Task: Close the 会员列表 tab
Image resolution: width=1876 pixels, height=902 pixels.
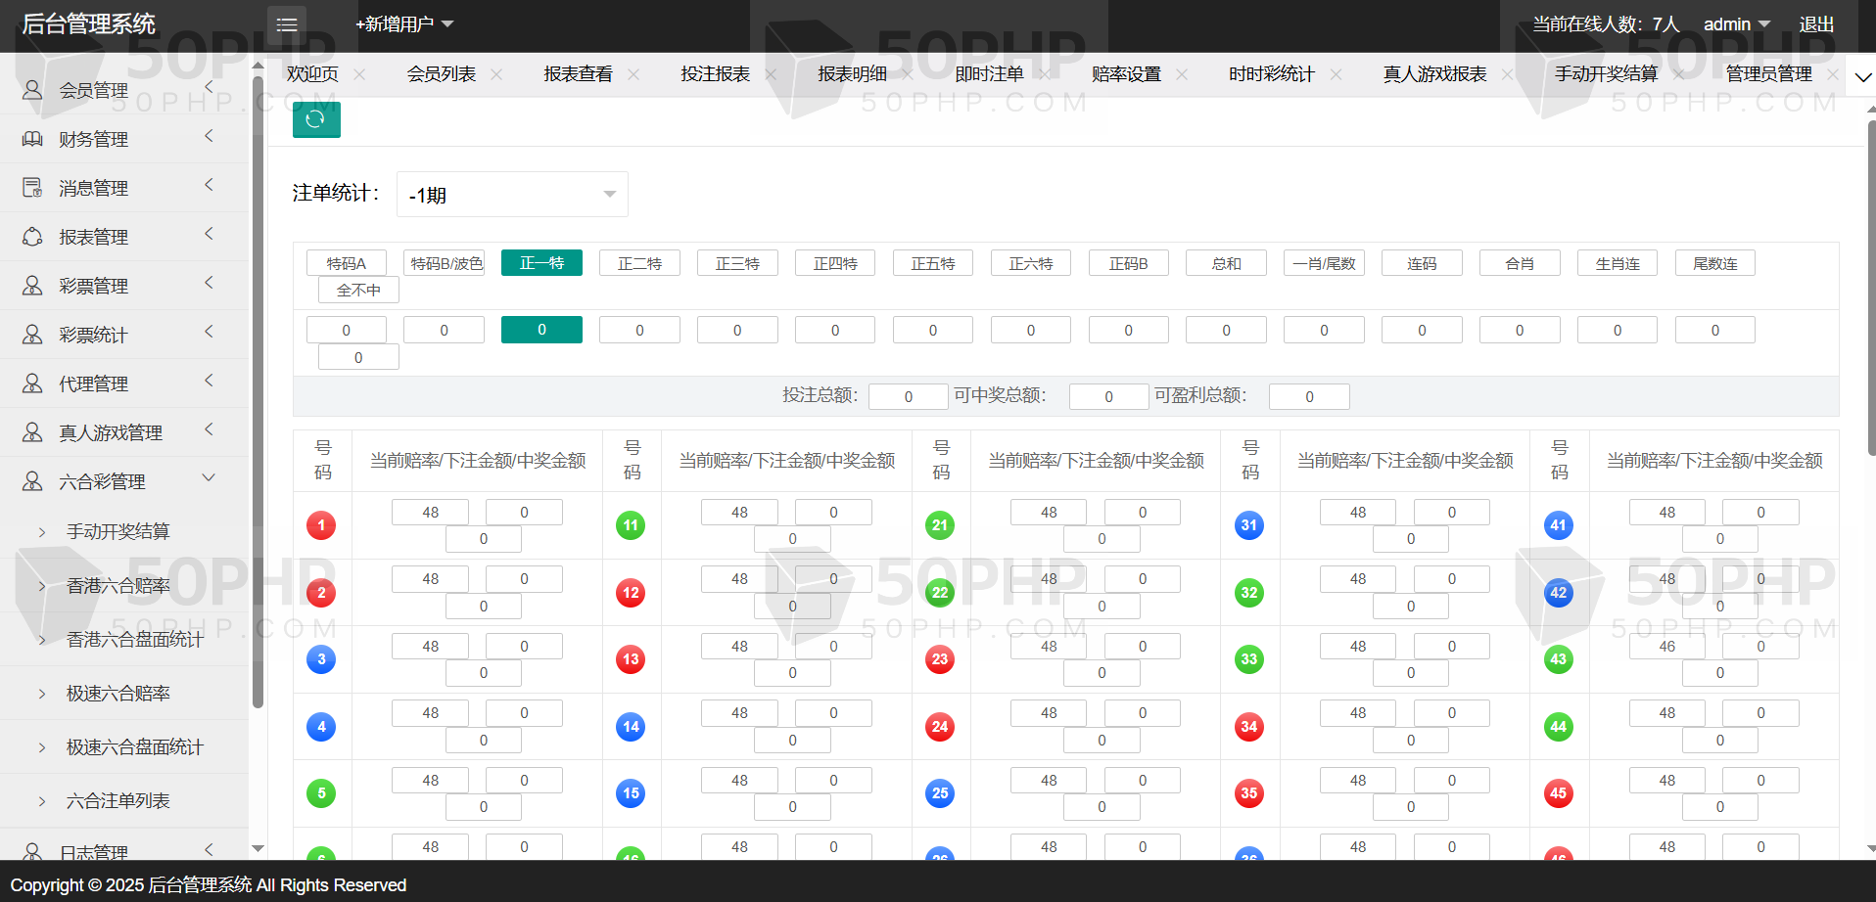Action: tap(496, 74)
